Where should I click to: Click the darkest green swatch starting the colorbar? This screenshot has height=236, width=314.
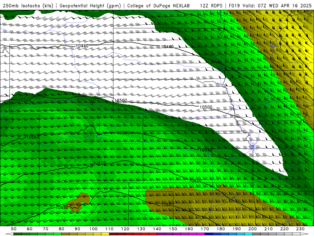click(x=18, y=234)
